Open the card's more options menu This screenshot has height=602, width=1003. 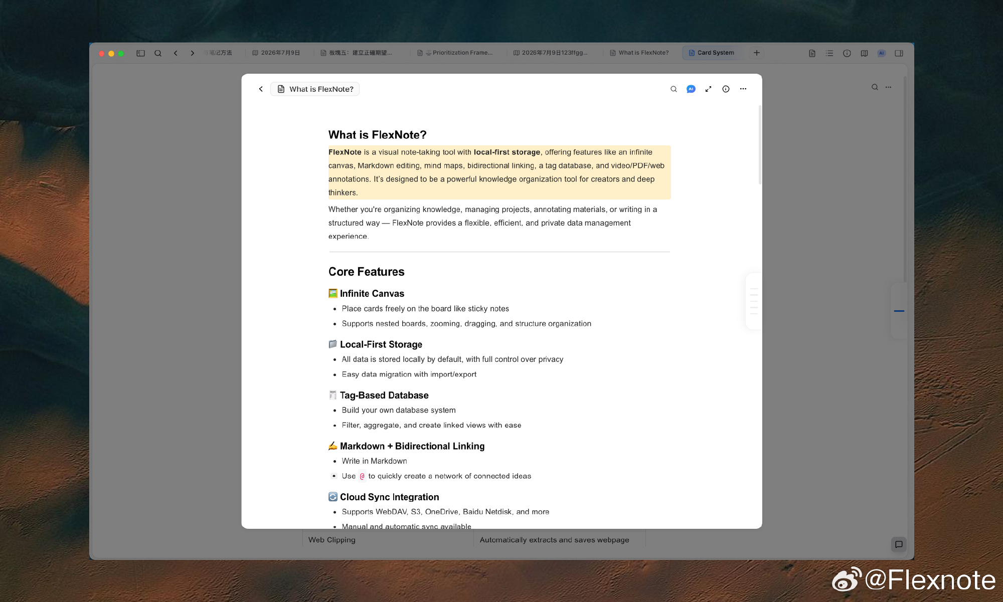coord(743,89)
